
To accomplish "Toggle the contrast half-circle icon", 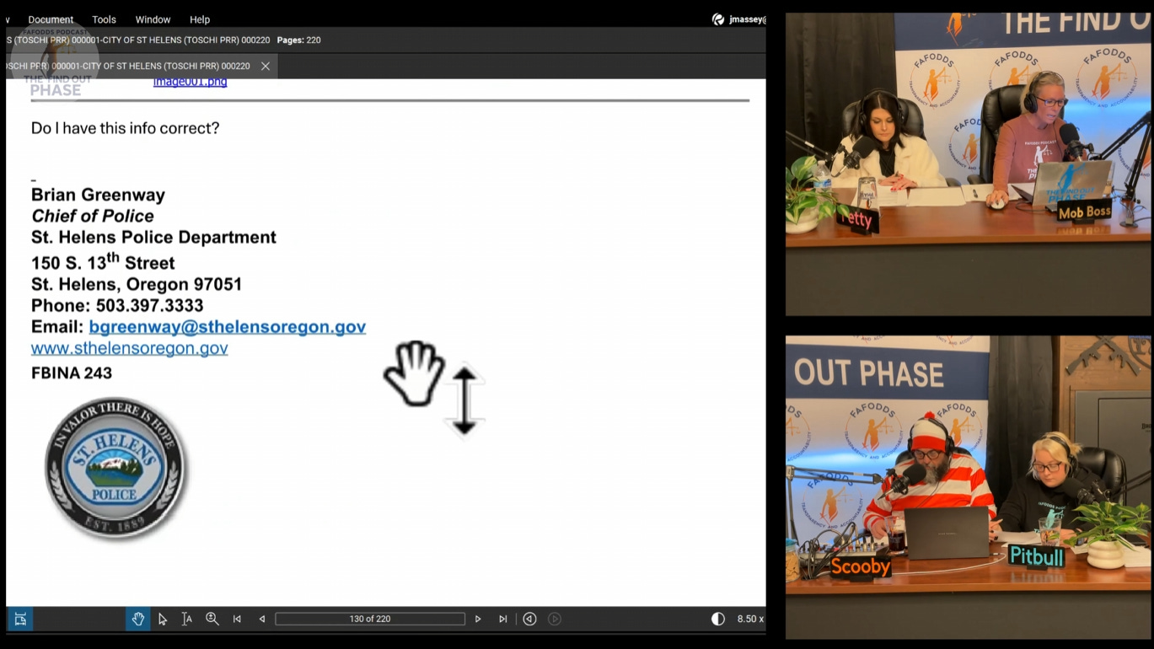I will click(718, 619).
